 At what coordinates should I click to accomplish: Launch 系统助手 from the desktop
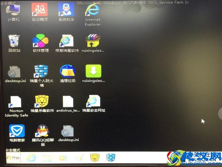(66, 10)
